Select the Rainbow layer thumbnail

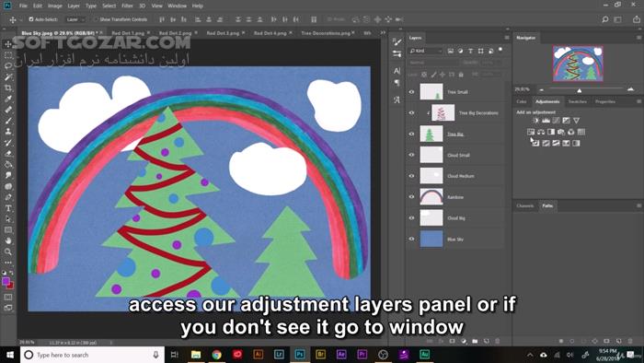click(431, 197)
